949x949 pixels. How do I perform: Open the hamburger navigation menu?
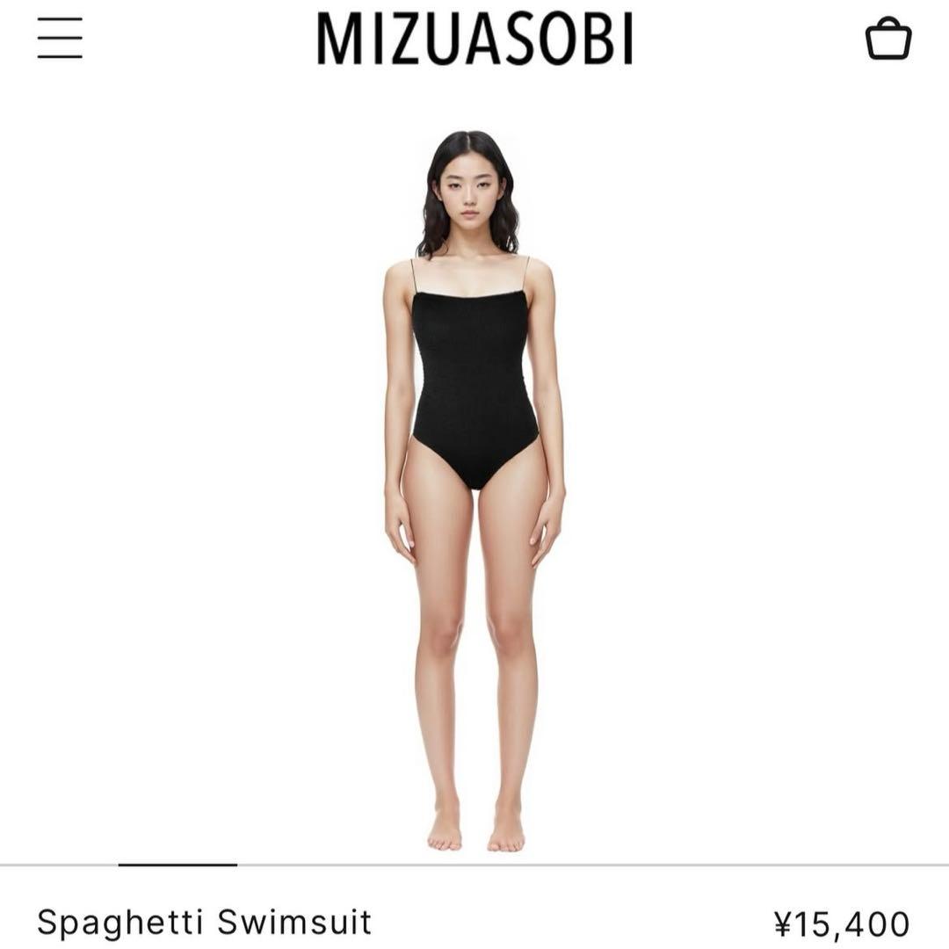(60, 38)
